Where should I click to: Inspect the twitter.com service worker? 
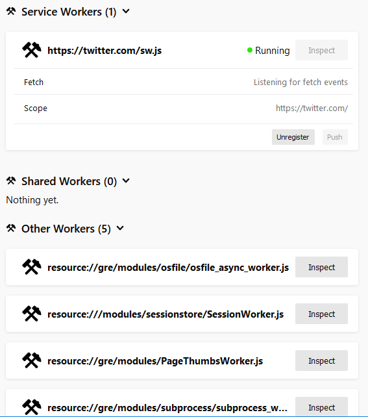point(321,50)
